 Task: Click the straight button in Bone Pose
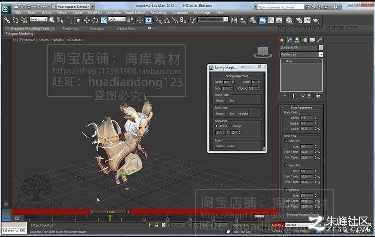243,114
